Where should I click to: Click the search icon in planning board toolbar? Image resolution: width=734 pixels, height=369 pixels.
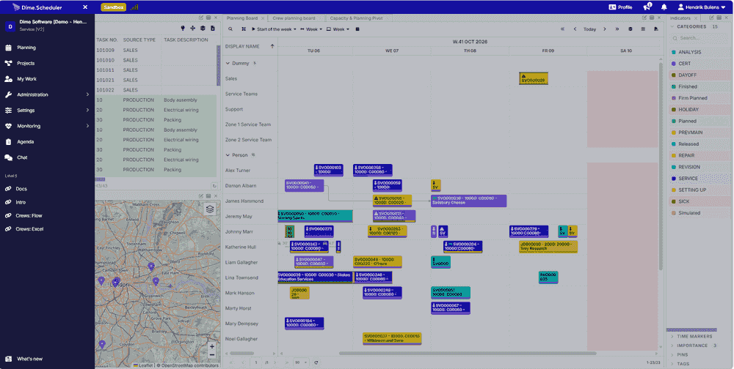(230, 29)
